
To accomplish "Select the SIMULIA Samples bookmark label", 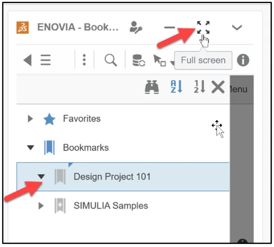I will pyautogui.click(x=110, y=206).
